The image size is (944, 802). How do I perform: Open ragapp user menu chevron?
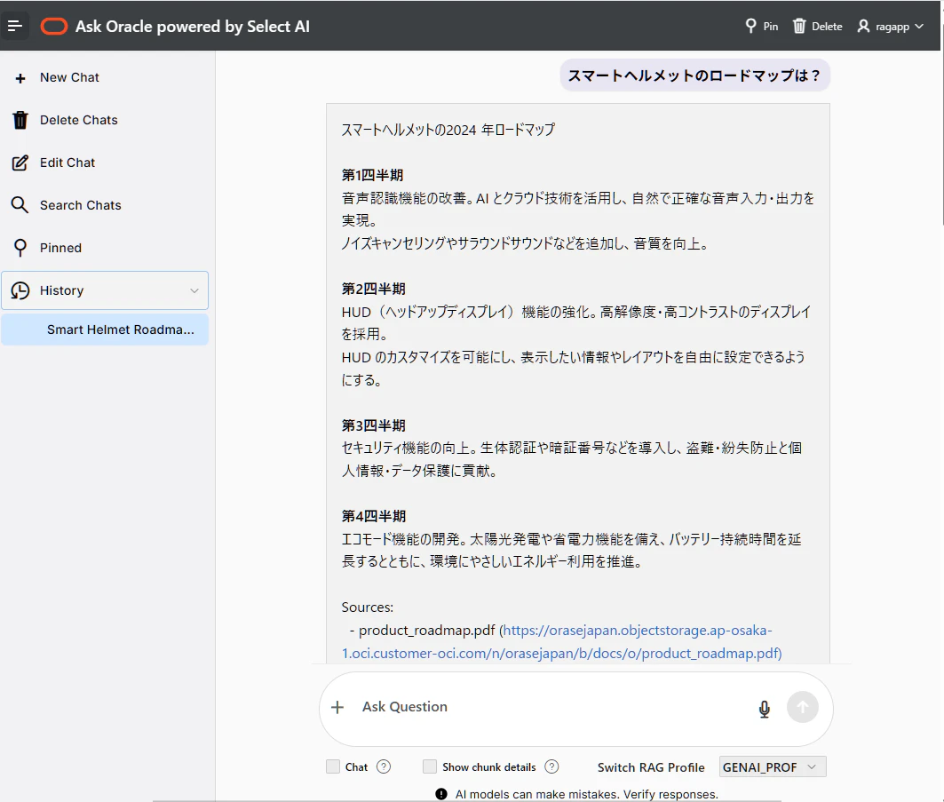(919, 26)
